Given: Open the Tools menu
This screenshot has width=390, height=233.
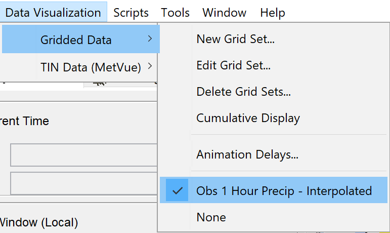Looking at the screenshot, I should point(175,12).
